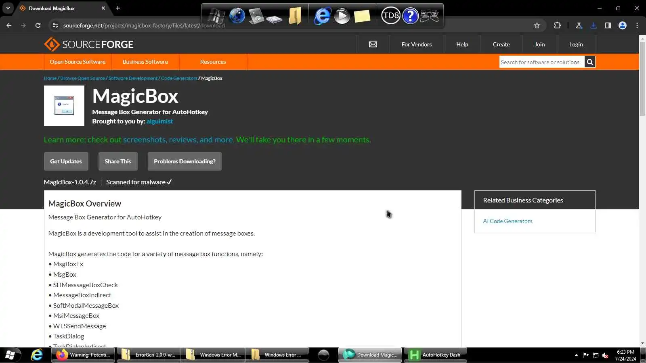Open Chrome Labs flask icon
This screenshot has width=646, height=363.
pos(579,25)
